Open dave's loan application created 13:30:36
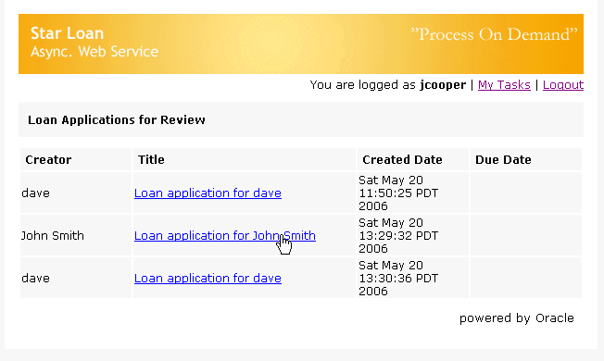 (x=208, y=279)
